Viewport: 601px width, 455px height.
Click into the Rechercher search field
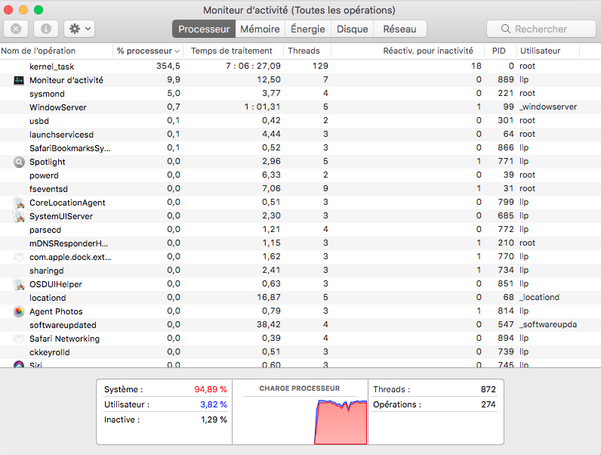[541, 29]
